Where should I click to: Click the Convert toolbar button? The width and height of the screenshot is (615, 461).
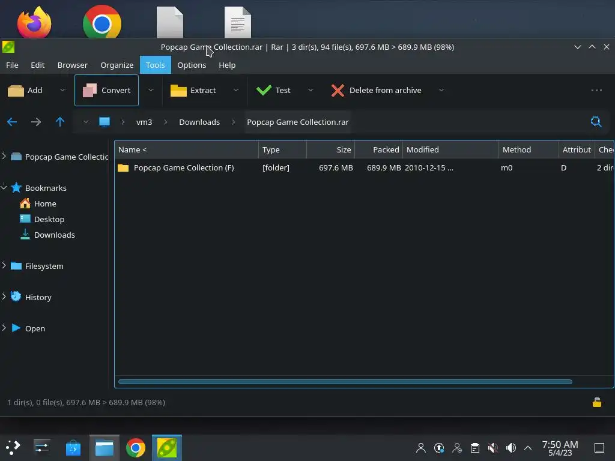(106, 91)
